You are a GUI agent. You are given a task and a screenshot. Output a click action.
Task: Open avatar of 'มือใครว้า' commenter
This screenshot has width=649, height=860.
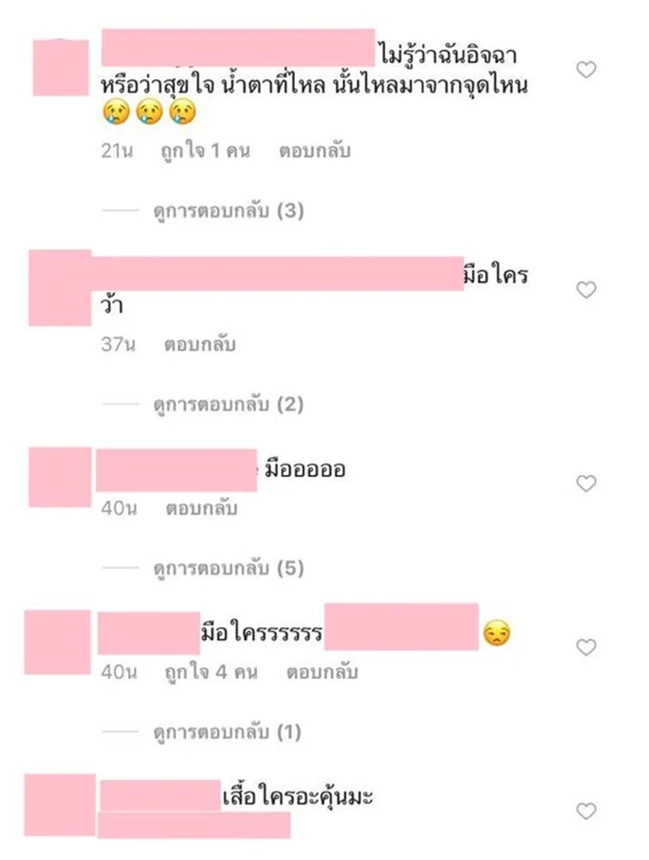60,288
